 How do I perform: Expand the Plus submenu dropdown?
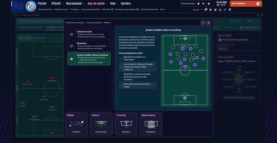[163, 9]
